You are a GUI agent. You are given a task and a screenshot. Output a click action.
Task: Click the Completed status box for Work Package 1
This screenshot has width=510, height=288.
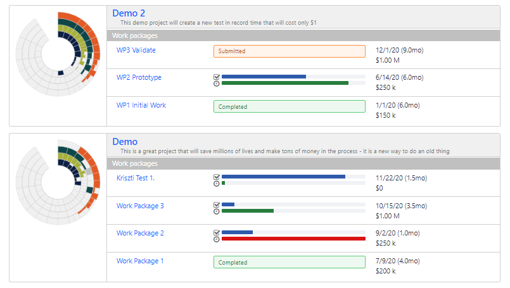coord(290,262)
